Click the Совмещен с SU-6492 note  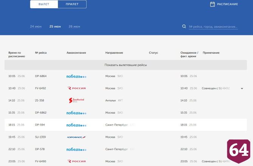coord(216,88)
